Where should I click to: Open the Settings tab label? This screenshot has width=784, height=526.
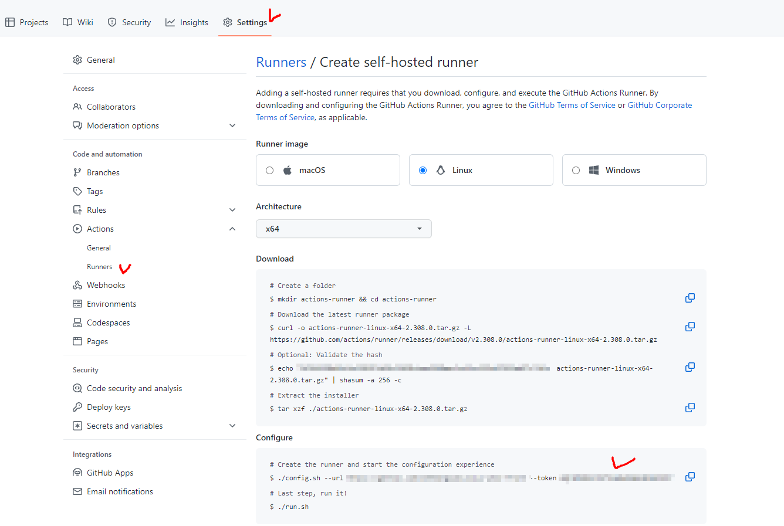tap(252, 22)
